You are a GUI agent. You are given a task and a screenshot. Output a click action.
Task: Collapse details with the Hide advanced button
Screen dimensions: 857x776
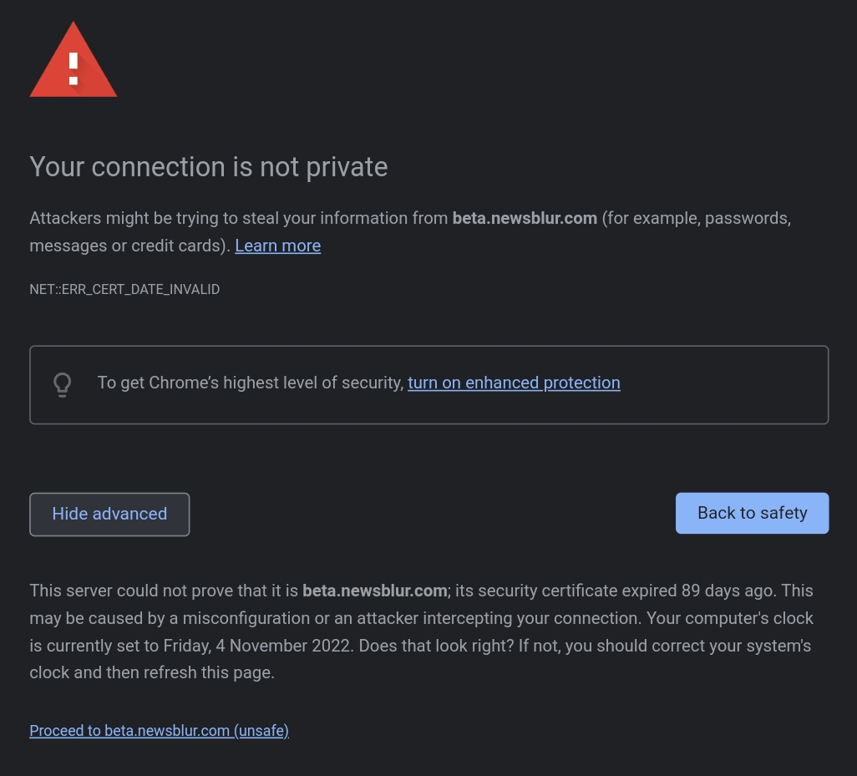pyautogui.click(x=109, y=514)
